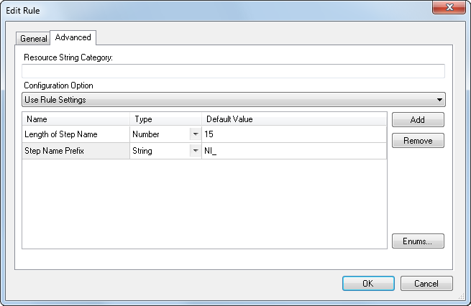Viewport: 471px width, 306px height.
Task: Switch to the General tab
Action: pos(33,39)
